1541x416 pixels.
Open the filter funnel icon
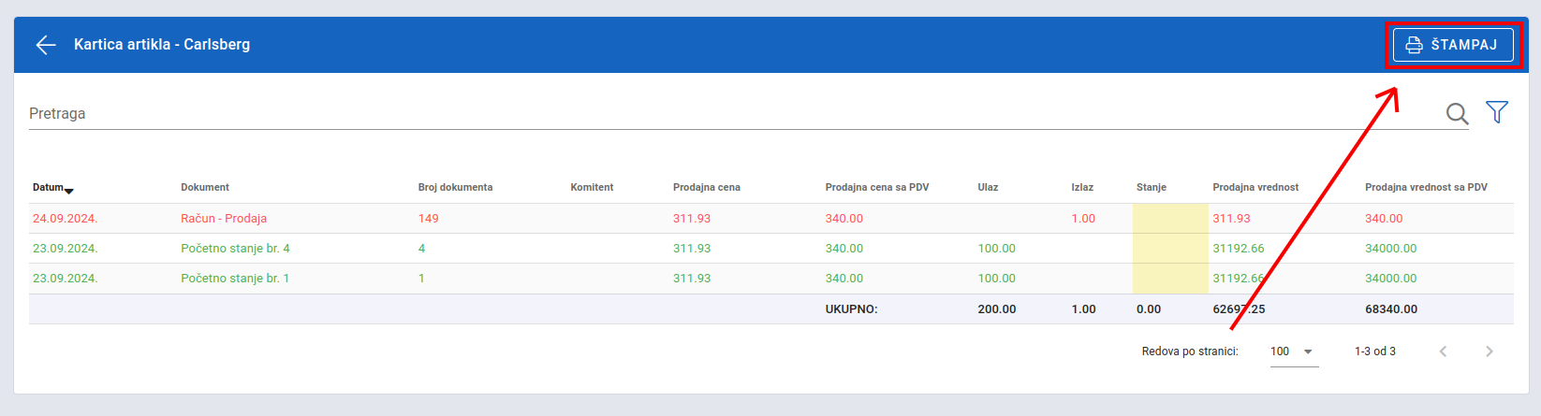point(1497,112)
